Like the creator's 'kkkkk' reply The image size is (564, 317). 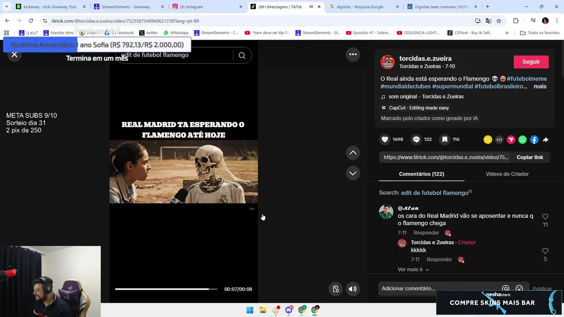545,251
